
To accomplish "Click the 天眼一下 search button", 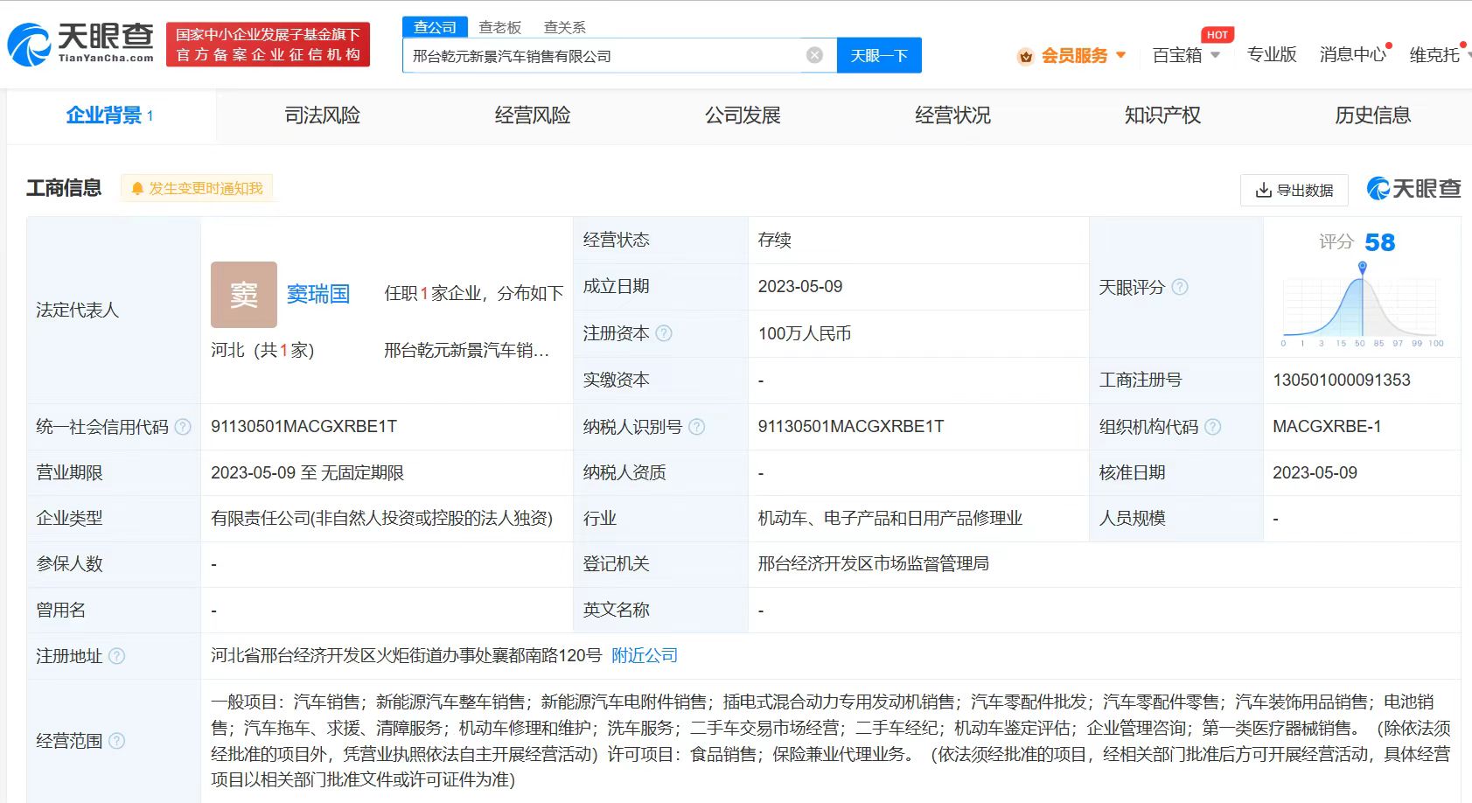I will 879,55.
